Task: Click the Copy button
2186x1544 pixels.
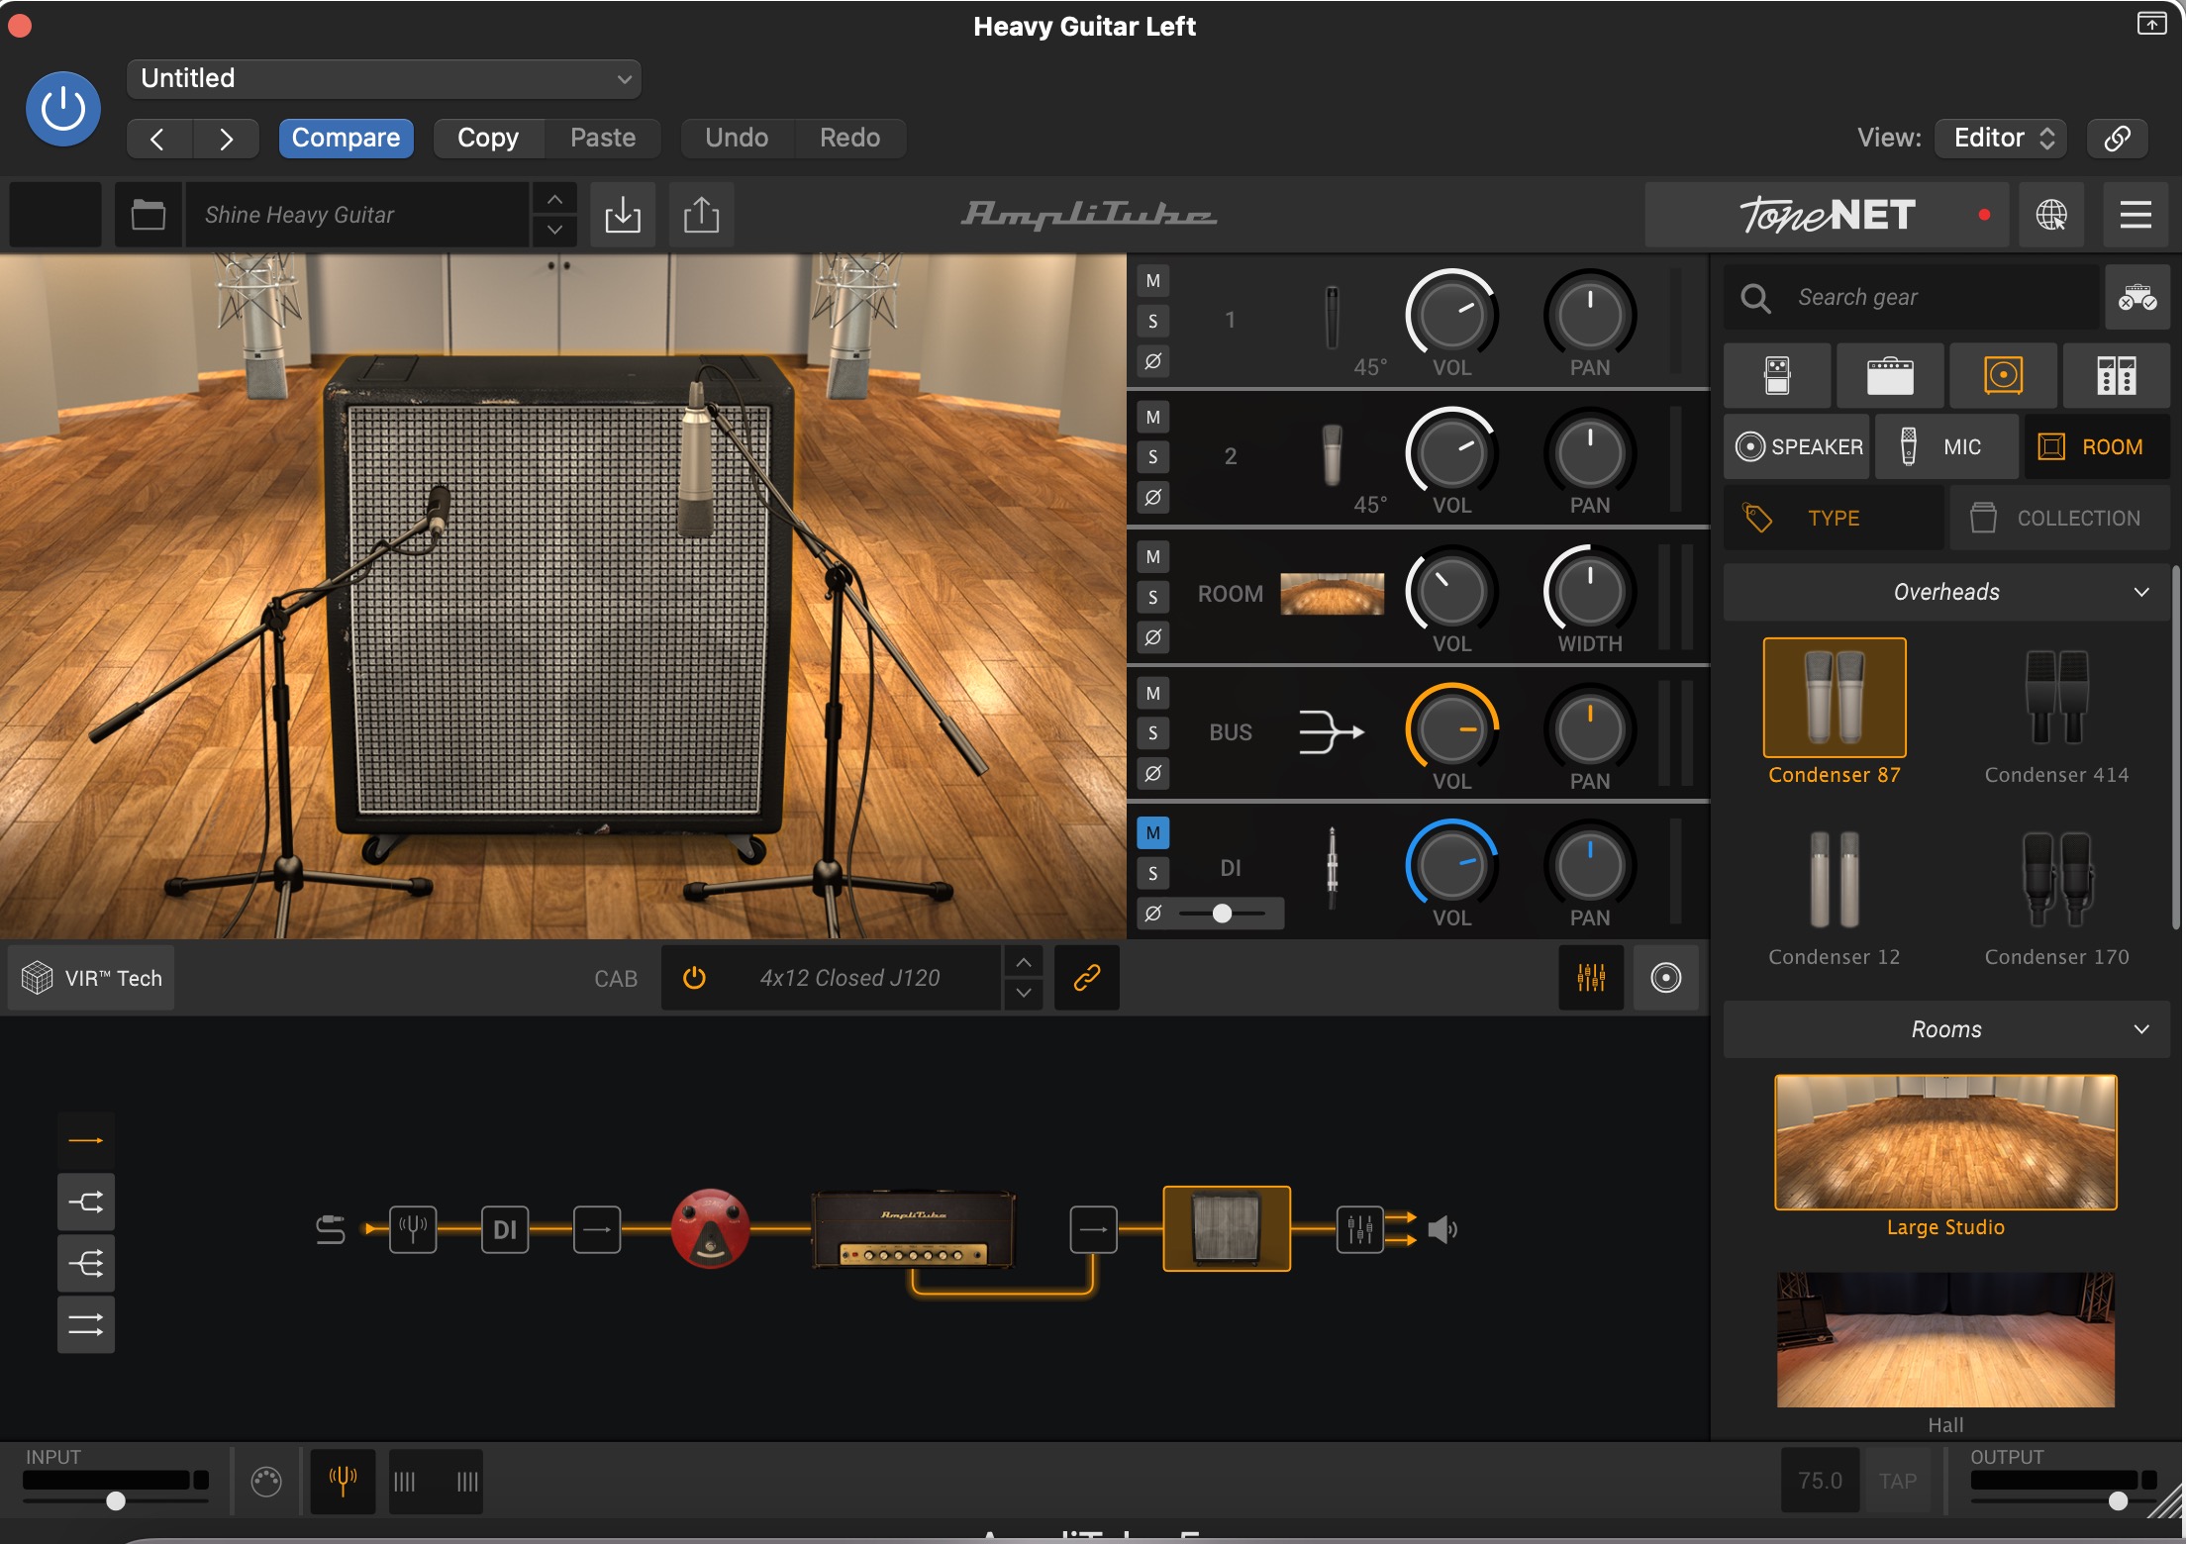Action: point(488,139)
